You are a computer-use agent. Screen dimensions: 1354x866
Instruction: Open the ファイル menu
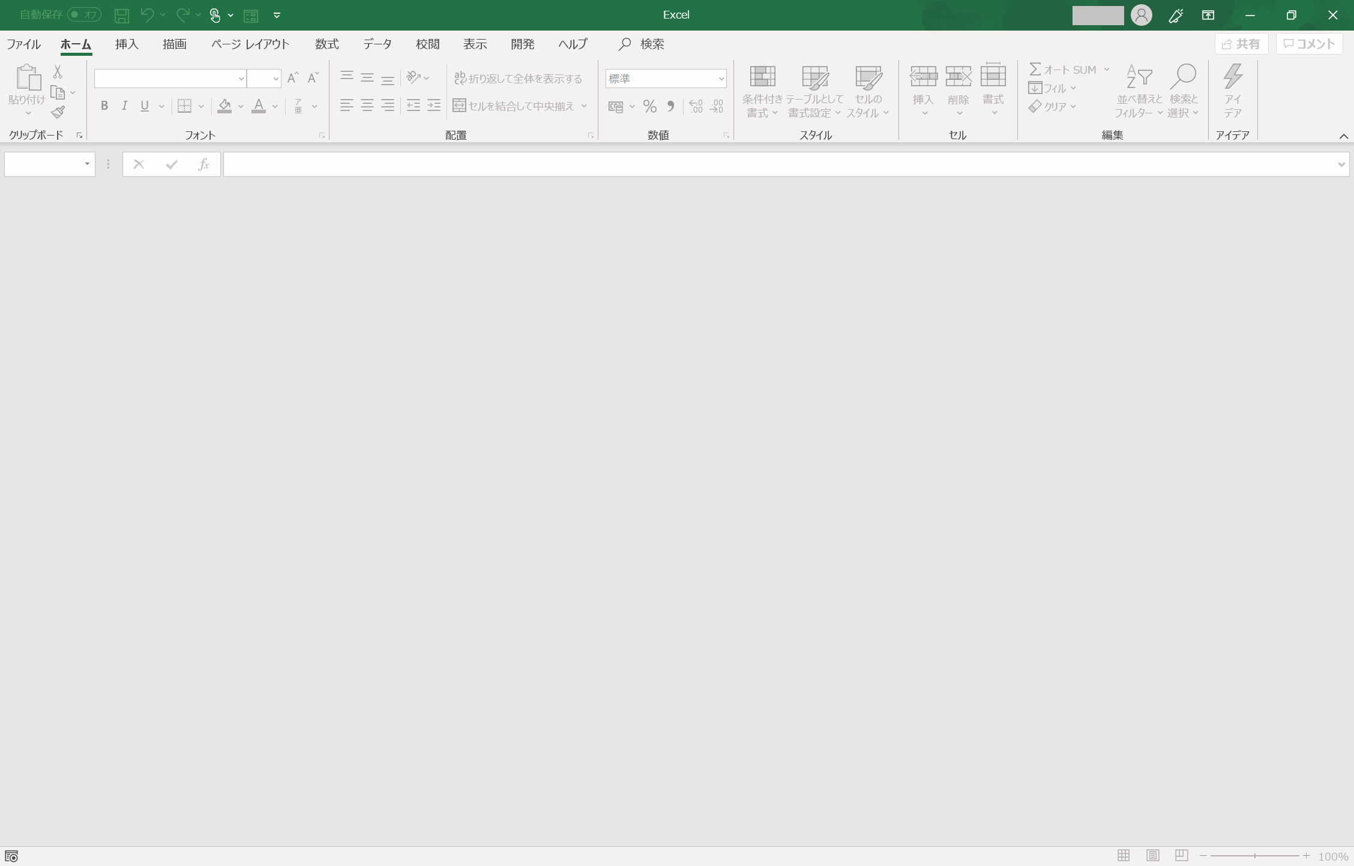(x=23, y=44)
